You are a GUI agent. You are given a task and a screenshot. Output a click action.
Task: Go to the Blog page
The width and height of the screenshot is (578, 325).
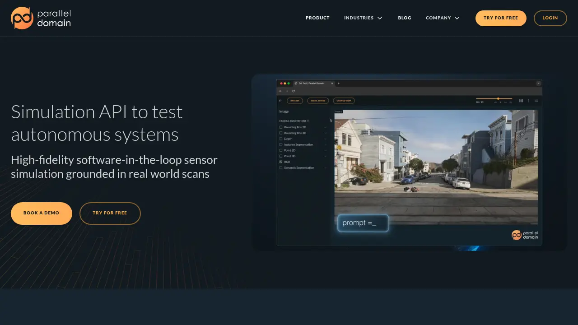(x=405, y=18)
